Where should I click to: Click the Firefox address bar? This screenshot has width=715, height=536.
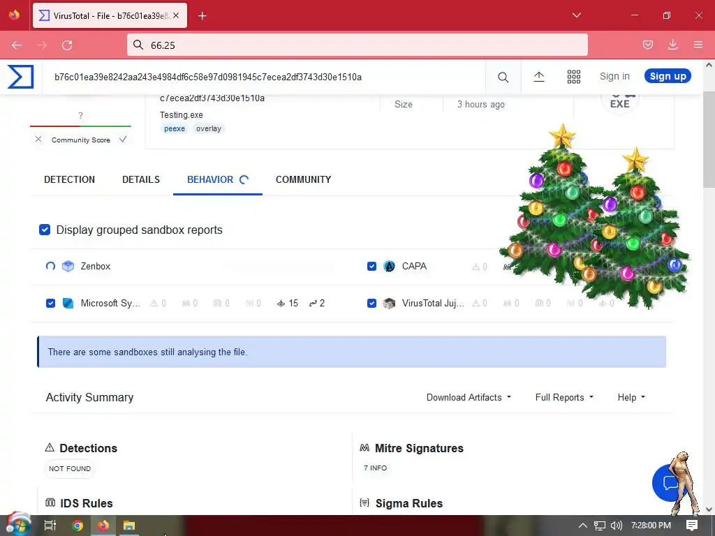coord(357,45)
